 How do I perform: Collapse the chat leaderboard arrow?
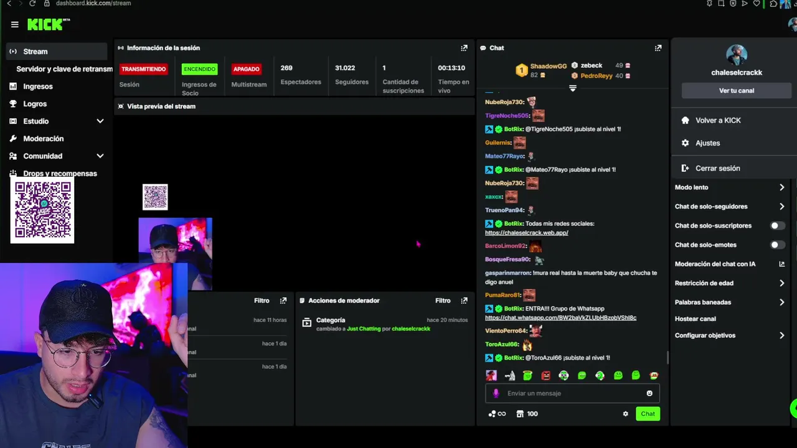tap(573, 88)
